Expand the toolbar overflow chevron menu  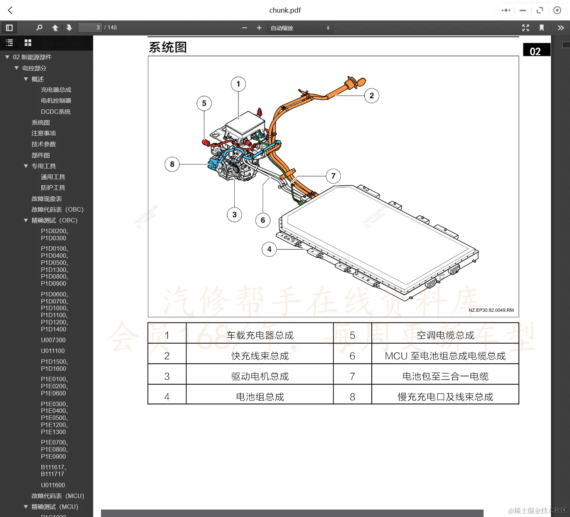click(561, 28)
